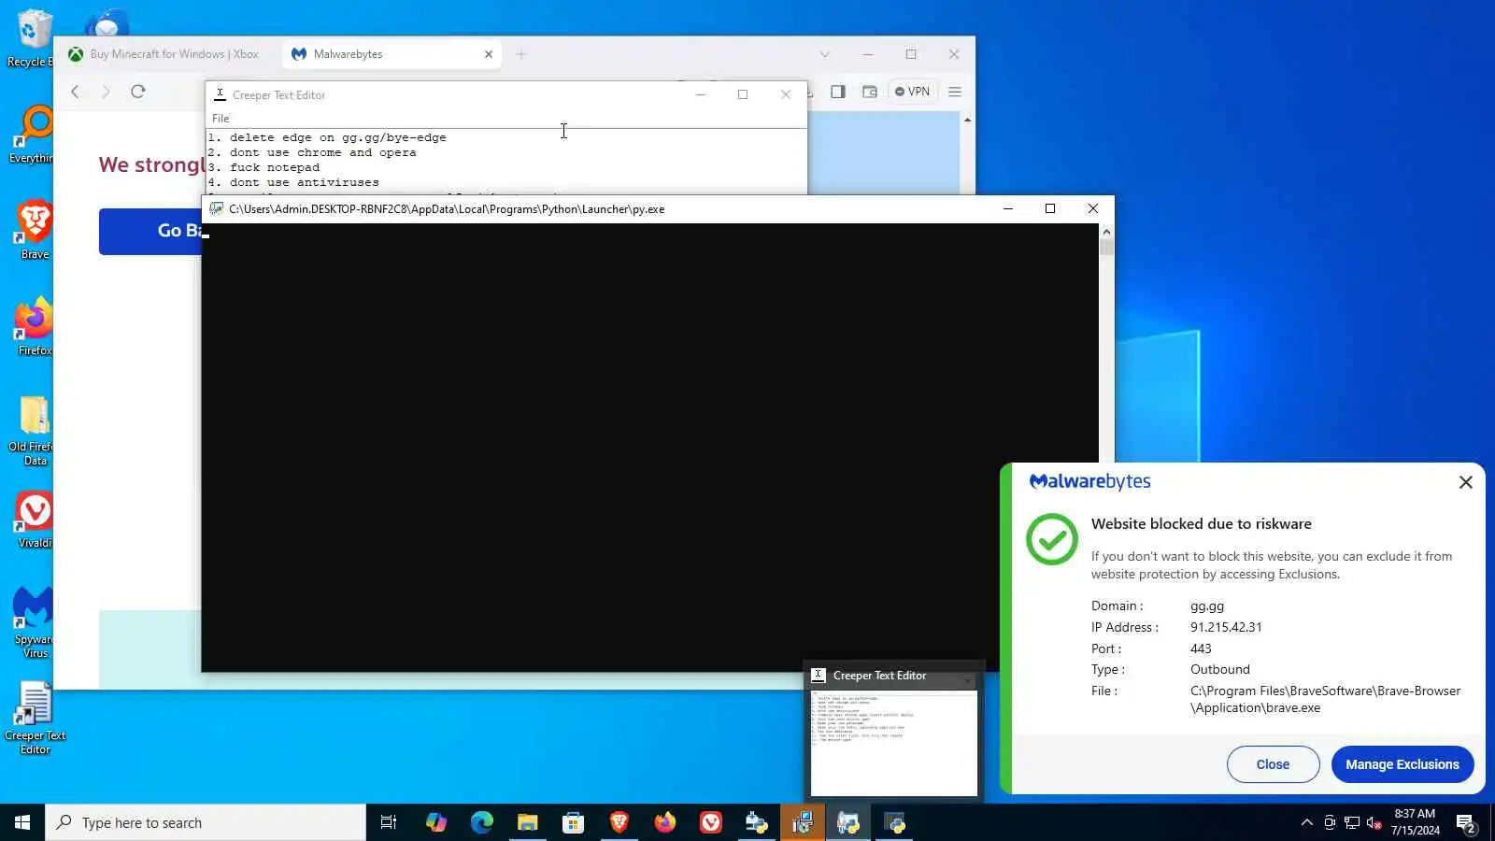The image size is (1495, 841).
Task: Switch to the Buy Minecraft for Windows tab
Action: tap(167, 54)
